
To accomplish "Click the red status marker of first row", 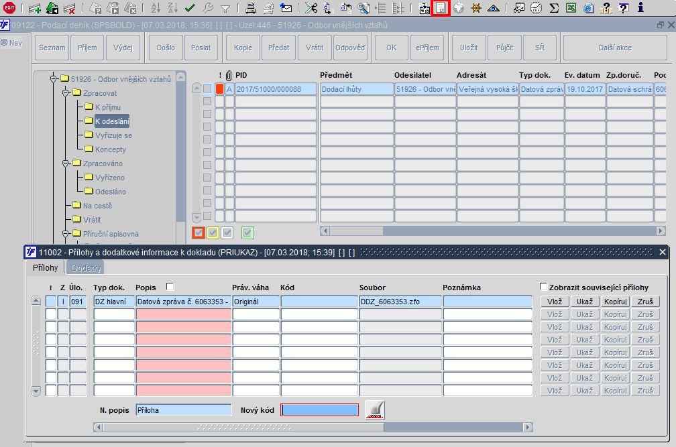I will tap(220, 89).
